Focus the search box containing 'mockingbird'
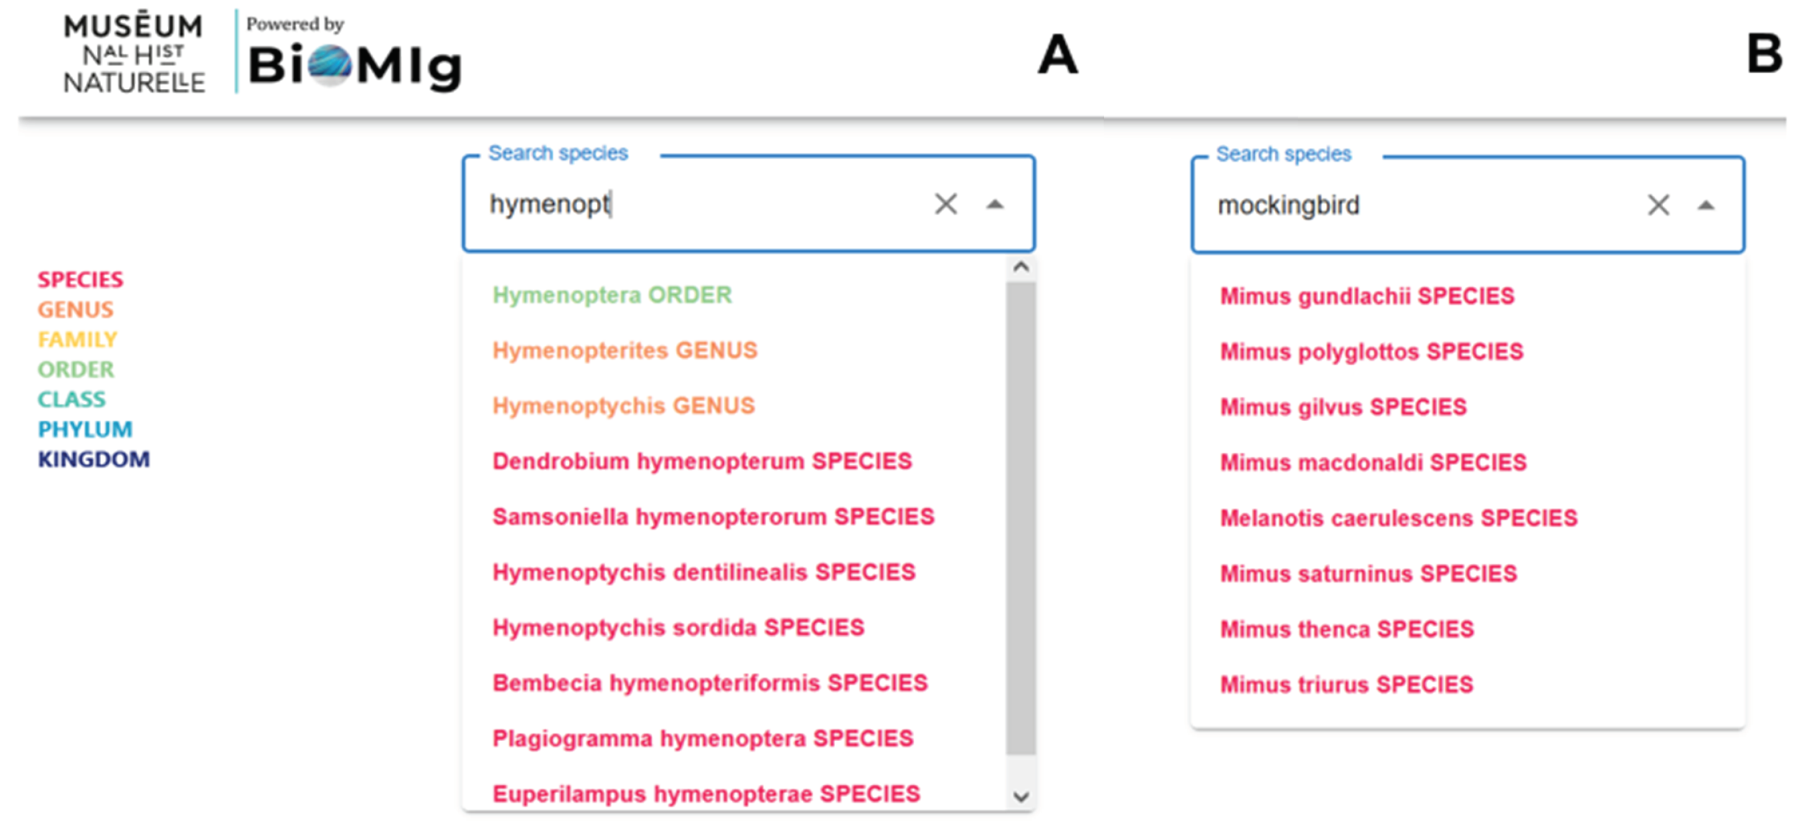This screenshot has width=1808, height=838. pos(1421,207)
